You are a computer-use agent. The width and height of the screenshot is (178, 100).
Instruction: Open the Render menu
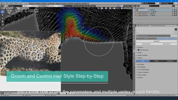pyautogui.click(x=11, y=3)
